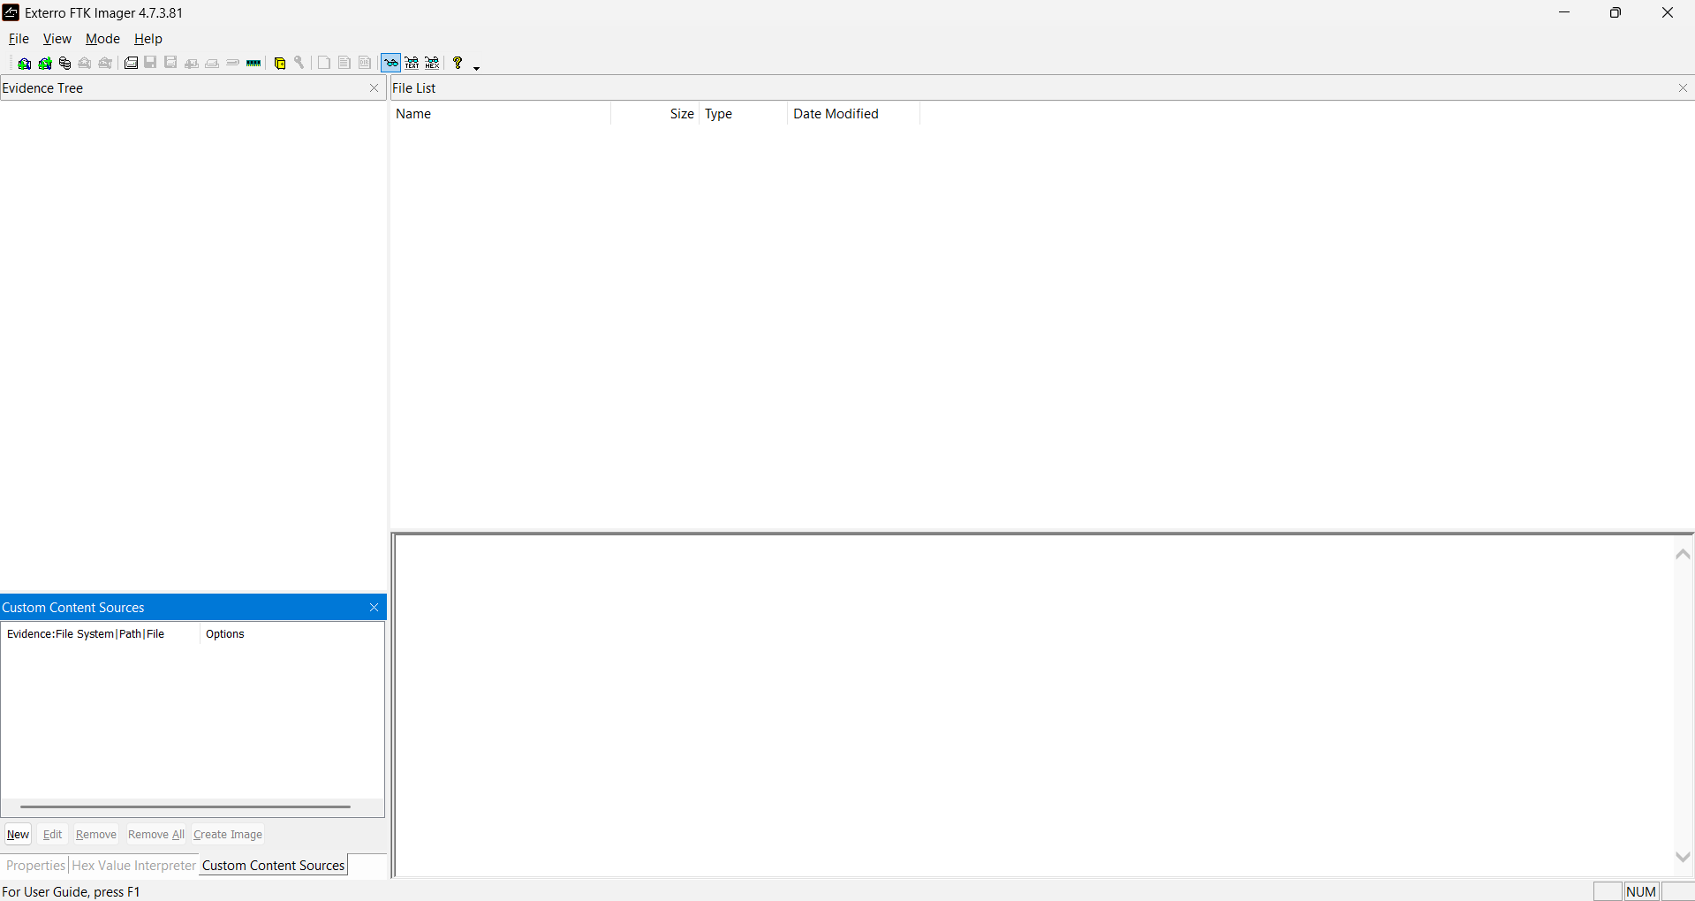This screenshot has width=1695, height=901.
Task: Open the View menu
Action: click(57, 39)
